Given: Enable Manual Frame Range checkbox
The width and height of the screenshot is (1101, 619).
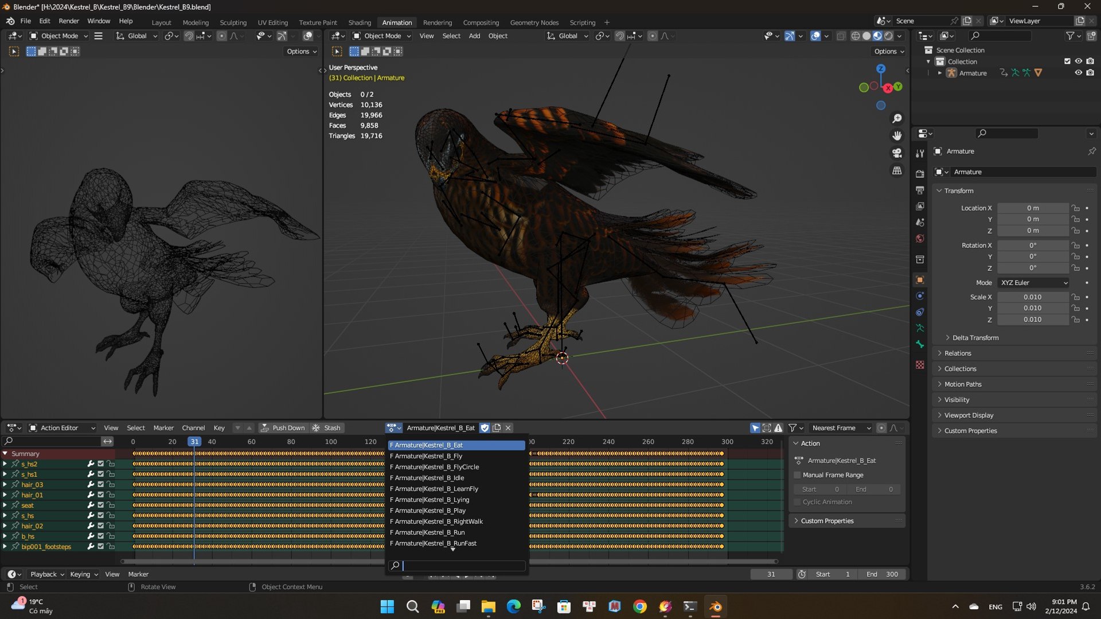Looking at the screenshot, I should coord(797,475).
